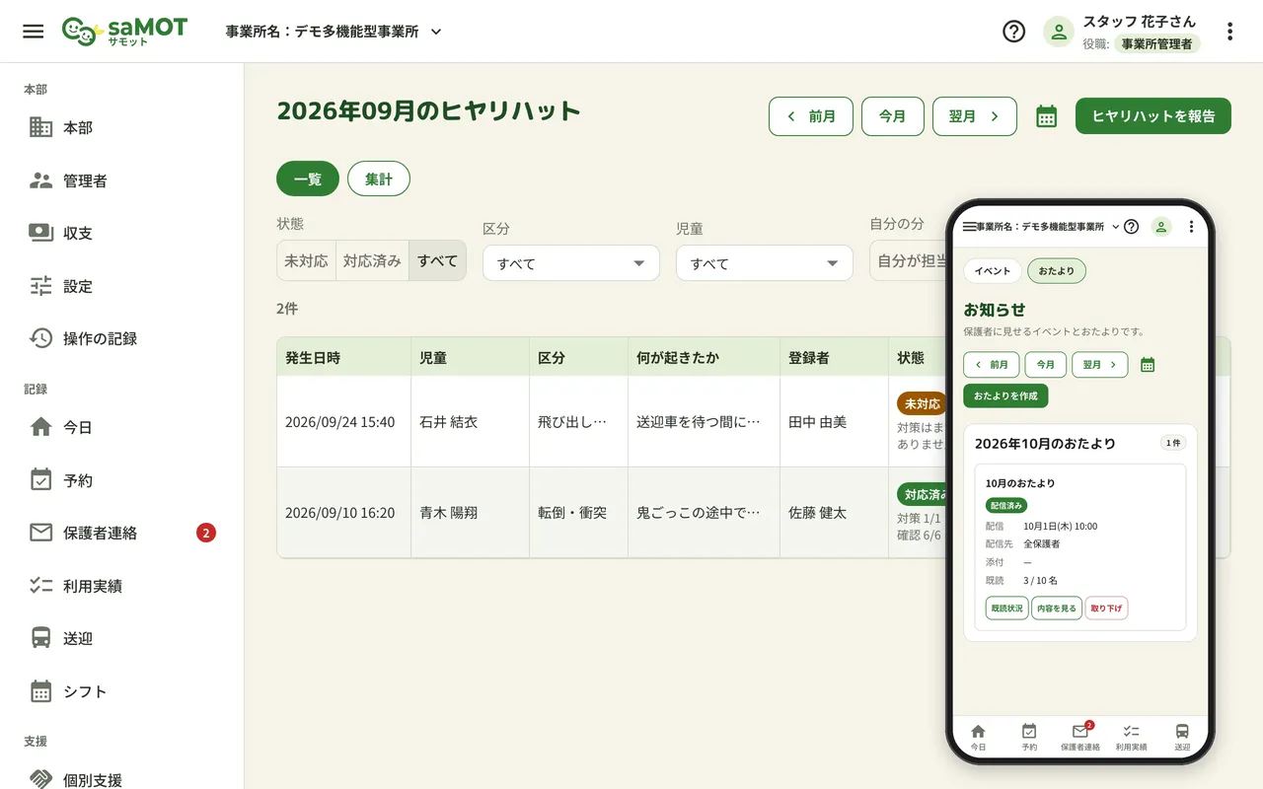Click the シフト calendar icon in the sidebar
Image resolution: width=1263 pixels, height=789 pixels.
click(x=40, y=691)
